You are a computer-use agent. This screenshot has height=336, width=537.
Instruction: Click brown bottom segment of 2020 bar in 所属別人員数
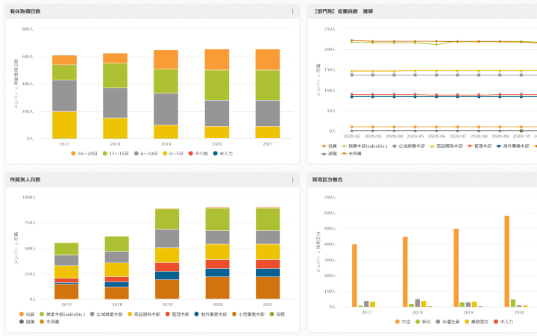218,287
